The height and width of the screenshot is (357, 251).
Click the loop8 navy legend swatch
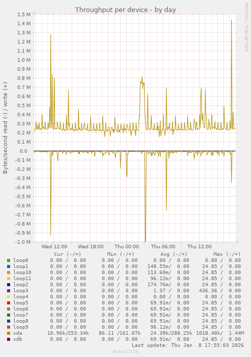coord(9,321)
